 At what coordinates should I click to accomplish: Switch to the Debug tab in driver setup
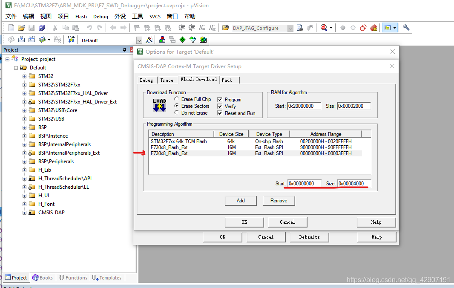[x=147, y=80]
